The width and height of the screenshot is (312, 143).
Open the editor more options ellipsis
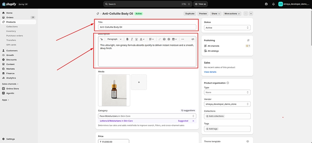click(183, 39)
